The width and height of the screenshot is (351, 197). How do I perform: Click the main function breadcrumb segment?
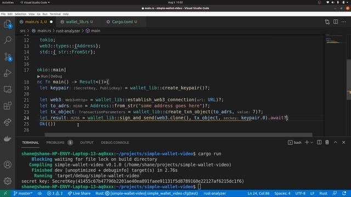point(93,31)
